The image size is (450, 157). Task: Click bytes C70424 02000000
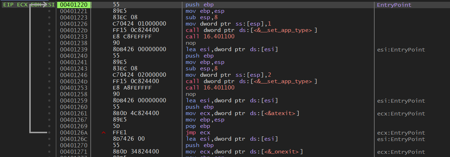139,75
